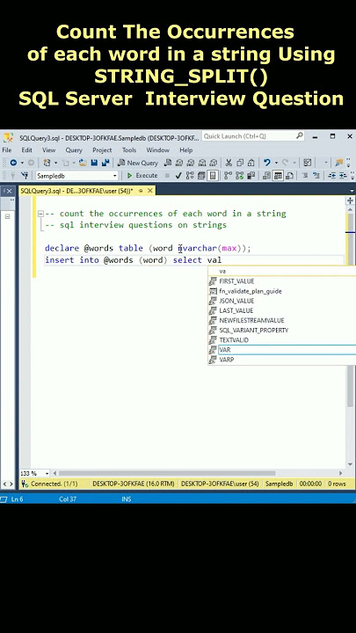This screenshot has height=633, width=356.
Task: Click the Open File folder icon
Action: pos(83,163)
